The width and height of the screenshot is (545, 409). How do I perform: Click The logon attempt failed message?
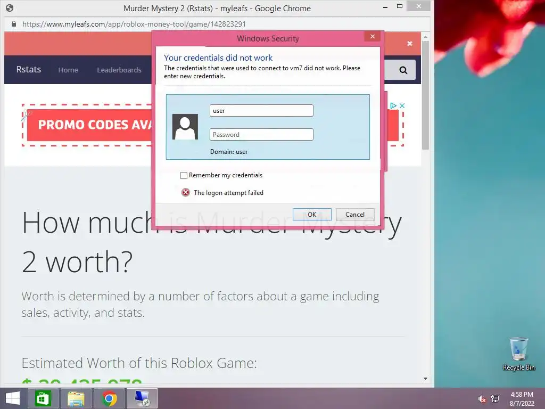tap(228, 193)
